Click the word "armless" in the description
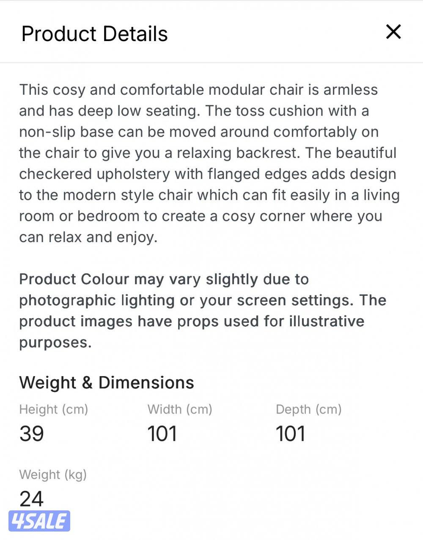Image resolution: width=423 pixels, height=540 pixels. [x=351, y=90]
